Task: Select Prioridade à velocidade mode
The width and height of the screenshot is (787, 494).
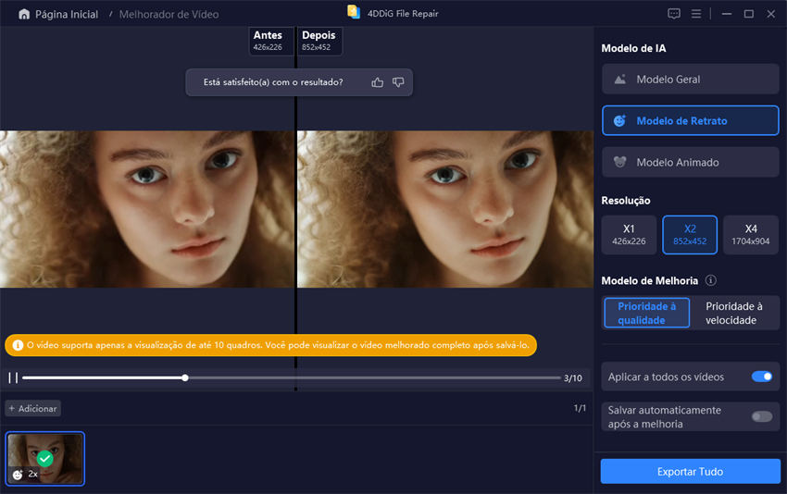Action: pos(734,313)
